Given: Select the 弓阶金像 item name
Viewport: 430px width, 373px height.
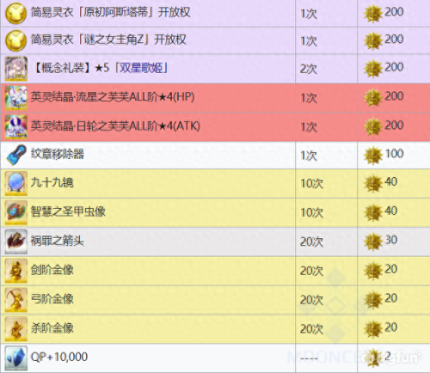Looking at the screenshot, I should [52, 299].
